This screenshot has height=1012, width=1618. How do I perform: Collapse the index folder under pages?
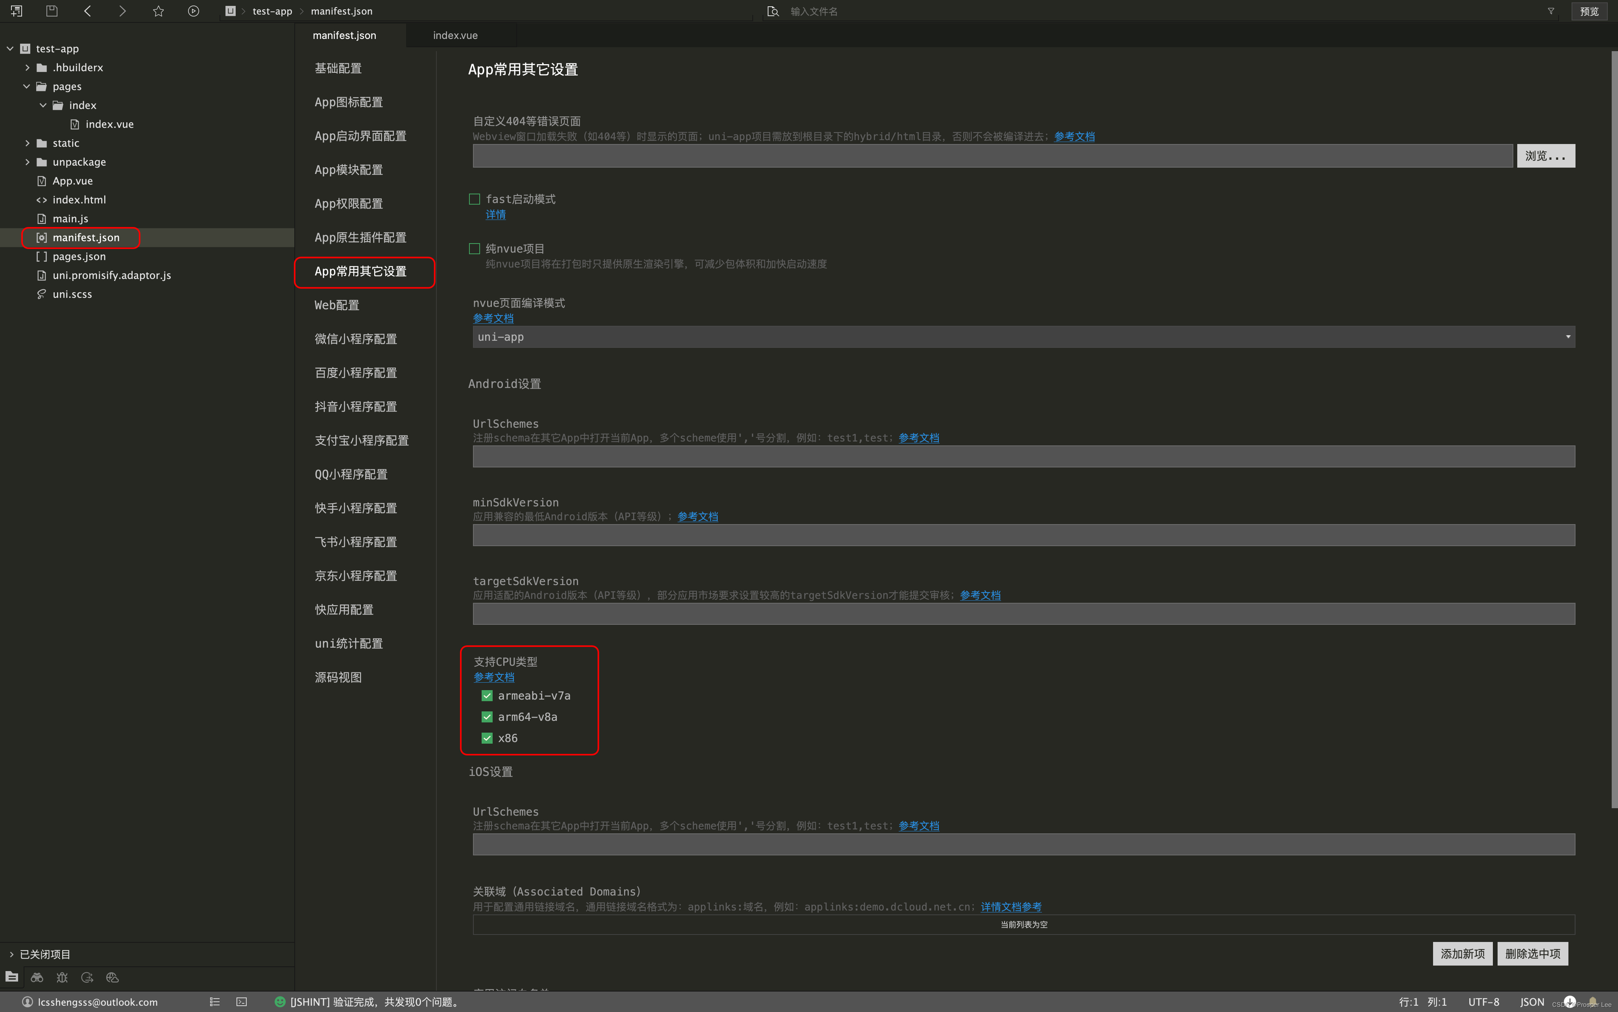(43, 105)
